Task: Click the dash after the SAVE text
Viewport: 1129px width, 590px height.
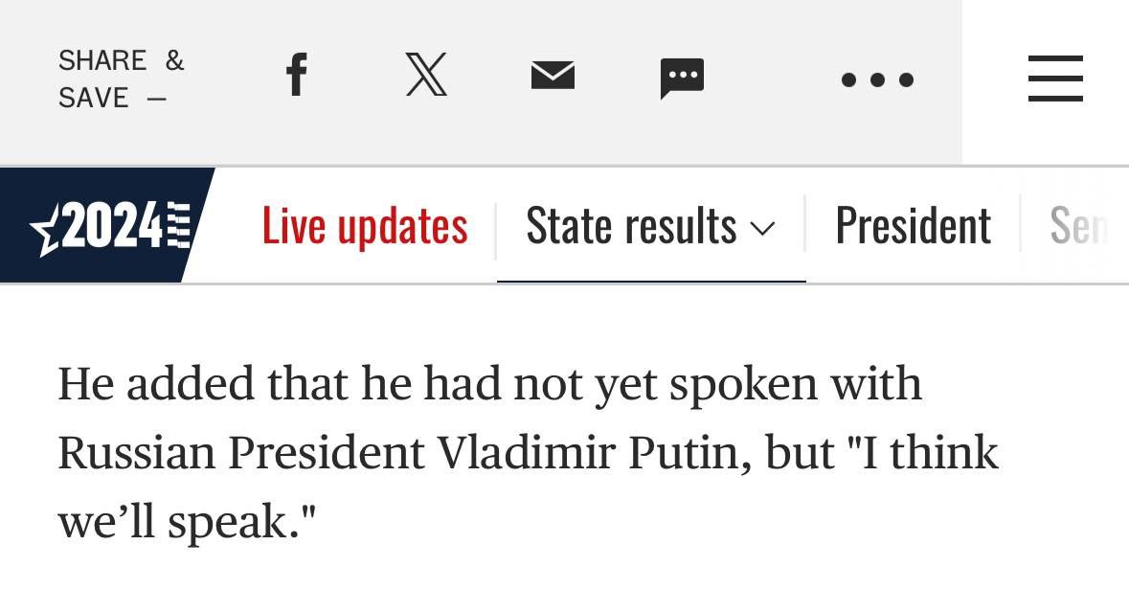Action: tap(156, 99)
